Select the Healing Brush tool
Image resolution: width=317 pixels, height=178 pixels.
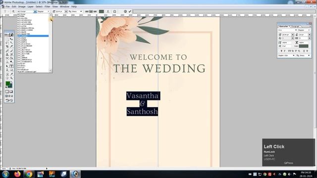point(7,50)
